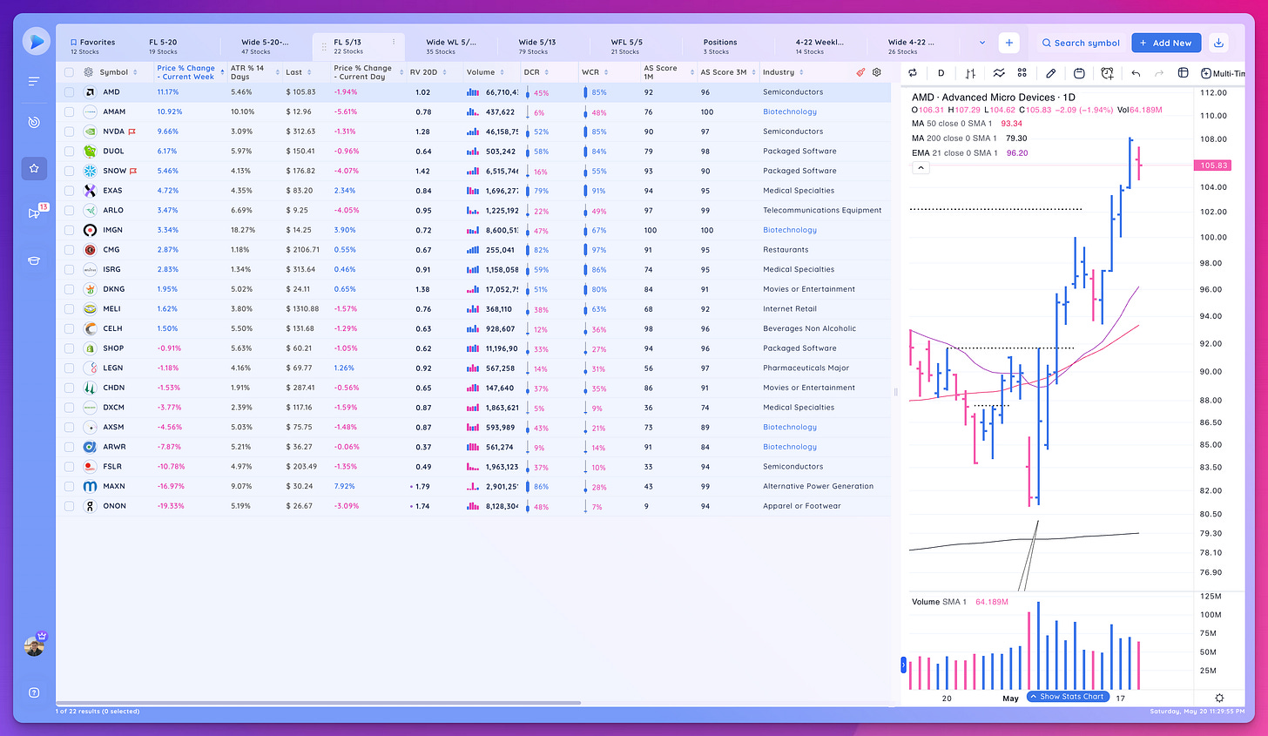Click the panel divider handle between table and chart
1268x736 pixels.
pyautogui.click(x=895, y=392)
